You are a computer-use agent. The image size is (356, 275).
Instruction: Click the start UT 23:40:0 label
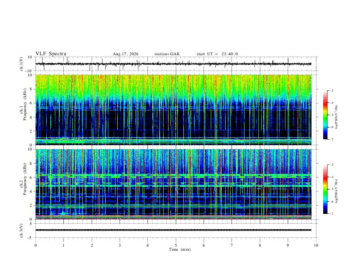coord(217,54)
